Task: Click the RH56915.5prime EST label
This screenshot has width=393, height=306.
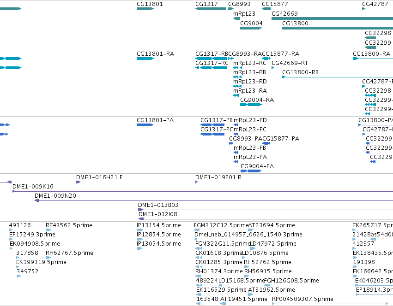Action: [x=268, y=272]
